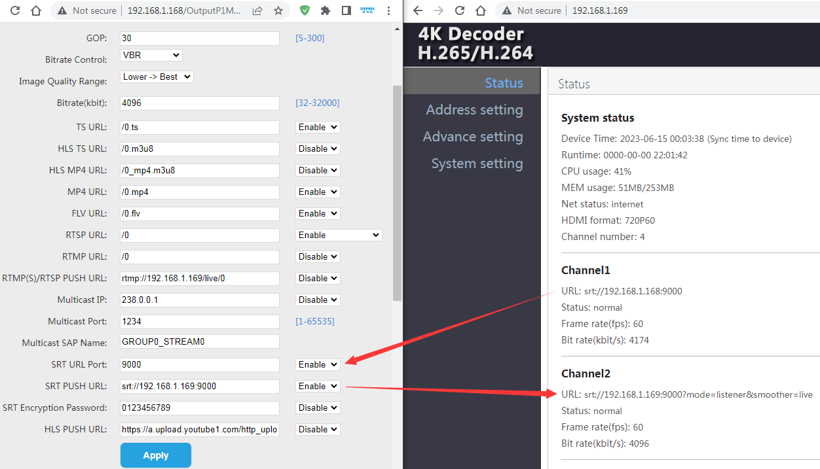Open the browser extensions puzzle icon
Image resolution: width=820 pixels, height=469 pixels.
point(325,10)
